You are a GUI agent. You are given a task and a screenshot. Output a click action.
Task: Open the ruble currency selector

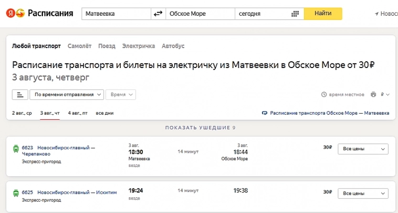pyautogui.click(x=385, y=95)
